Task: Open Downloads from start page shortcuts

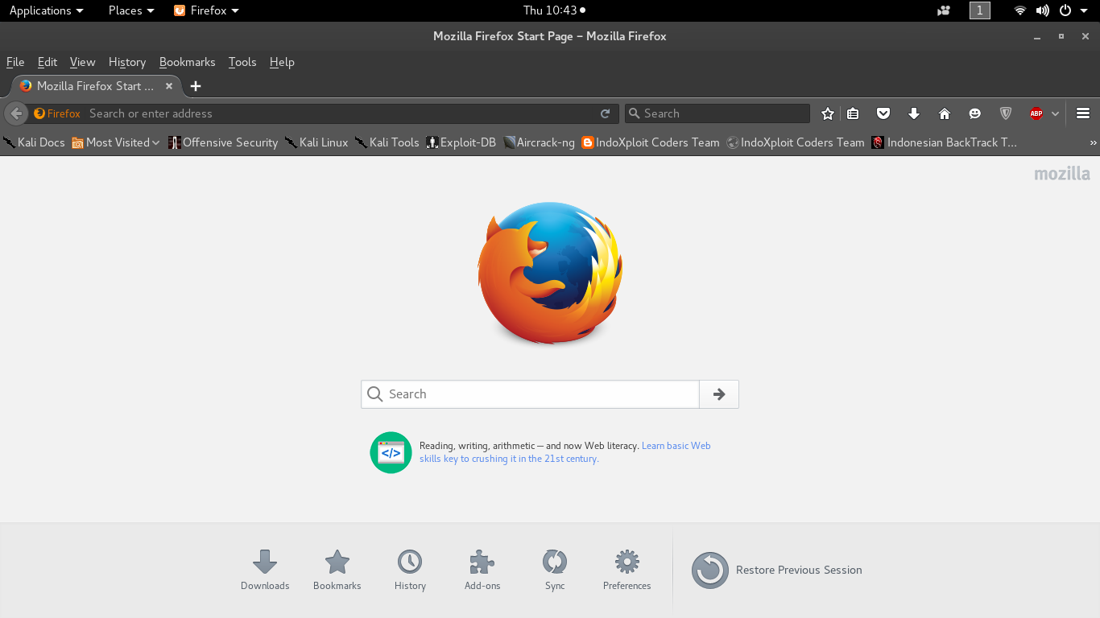Action: 265,570
